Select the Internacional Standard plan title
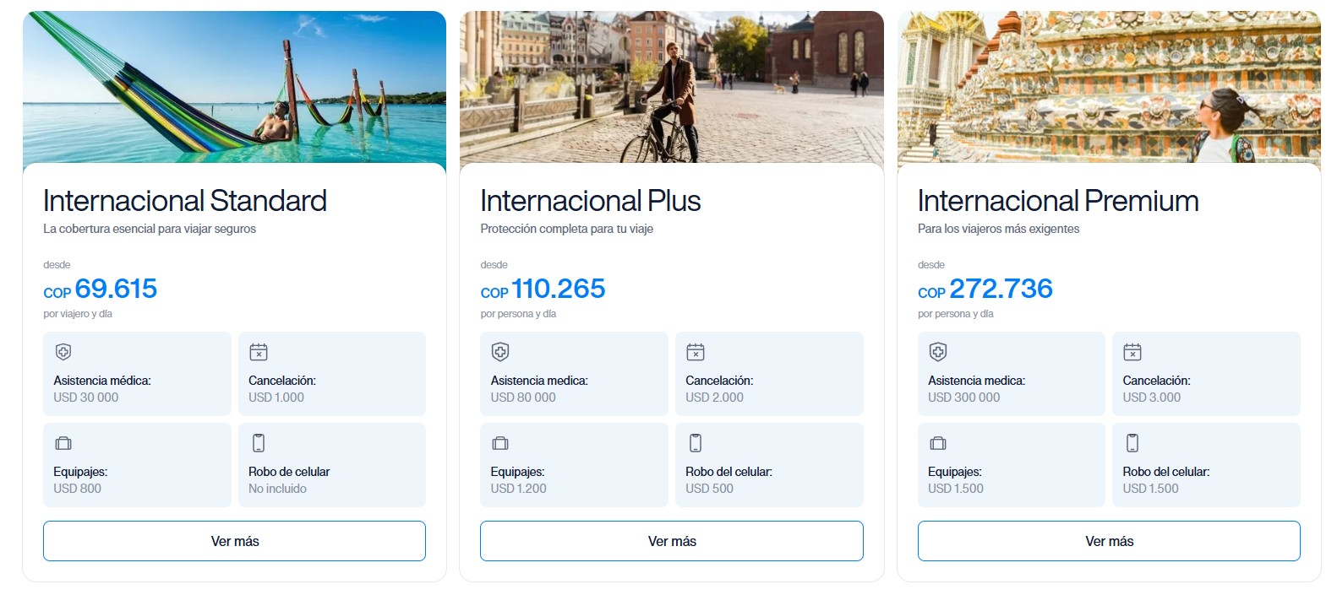 click(x=185, y=201)
